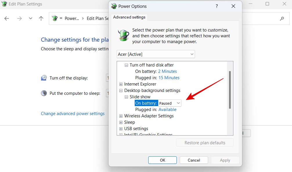Screen dimensions: 292x172
Task: Select the USB settings tree label
Action: click(x=136, y=129)
